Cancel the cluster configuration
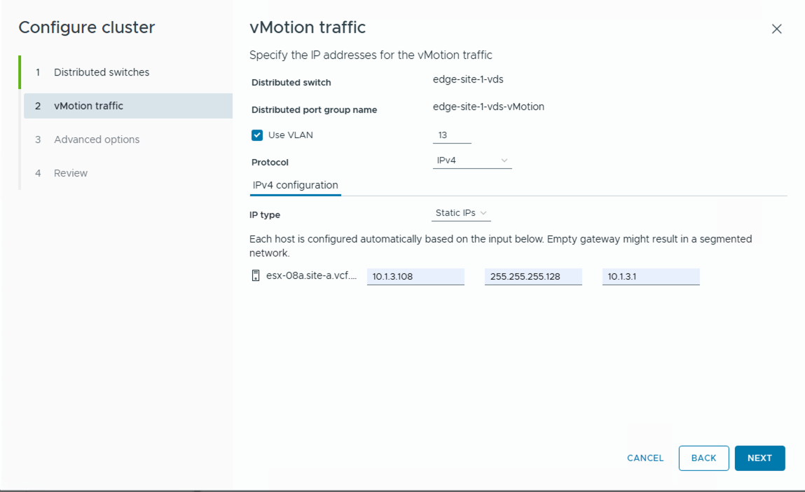This screenshot has width=805, height=492. coord(645,458)
